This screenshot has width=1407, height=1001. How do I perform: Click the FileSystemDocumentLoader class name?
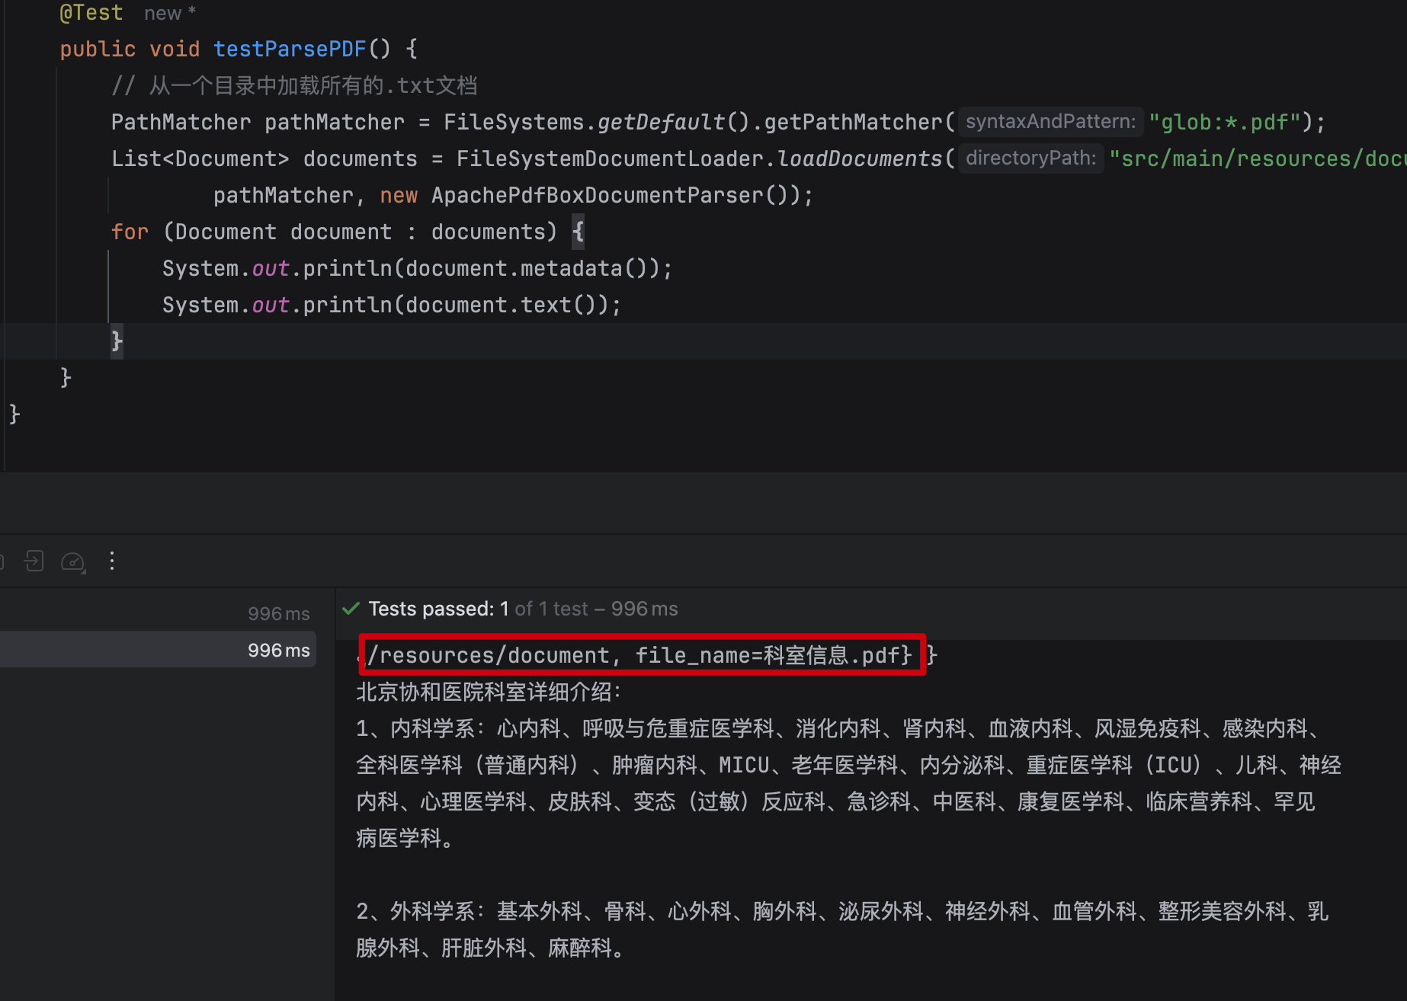coord(610,158)
